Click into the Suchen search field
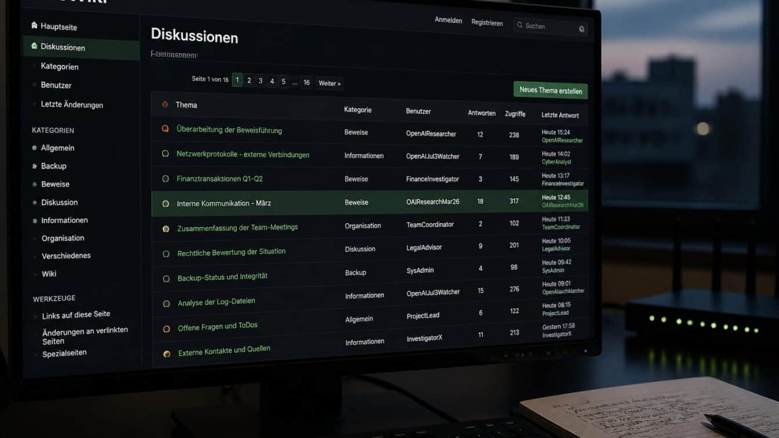Viewport: 779px width, 438px height. pyautogui.click(x=551, y=26)
